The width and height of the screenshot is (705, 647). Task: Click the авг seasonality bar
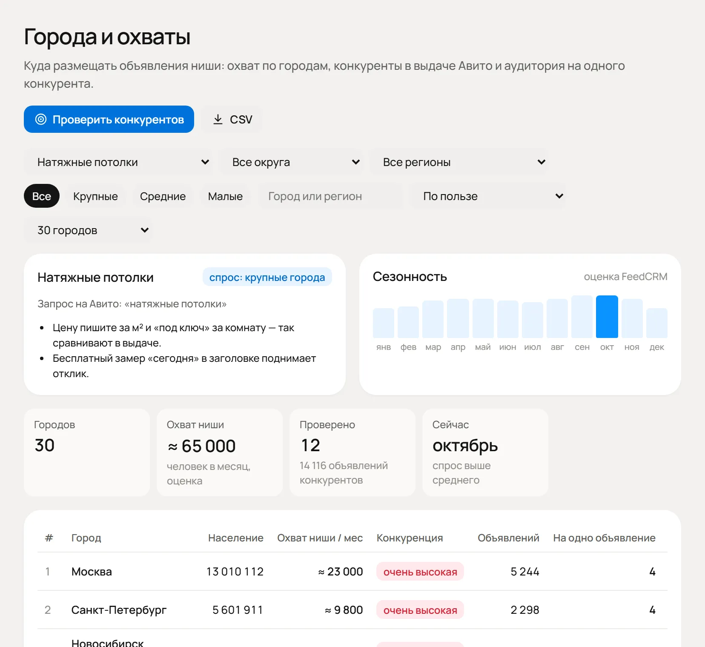point(557,318)
